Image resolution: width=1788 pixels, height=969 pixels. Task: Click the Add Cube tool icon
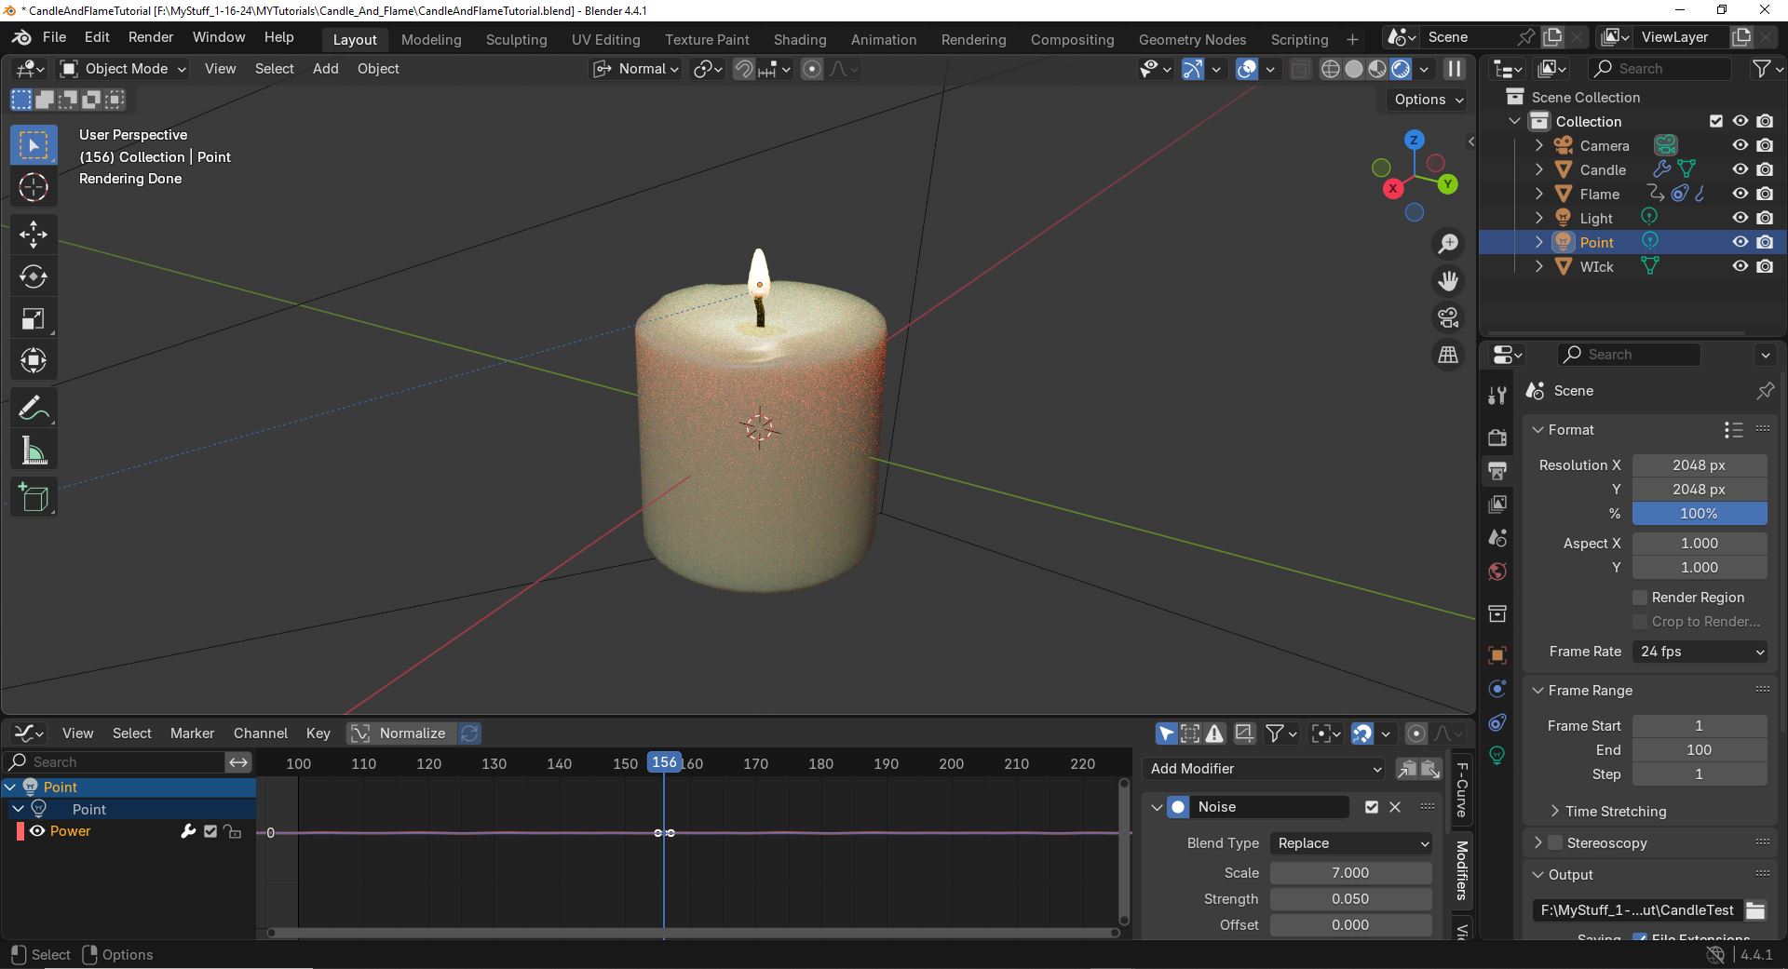coord(34,498)
